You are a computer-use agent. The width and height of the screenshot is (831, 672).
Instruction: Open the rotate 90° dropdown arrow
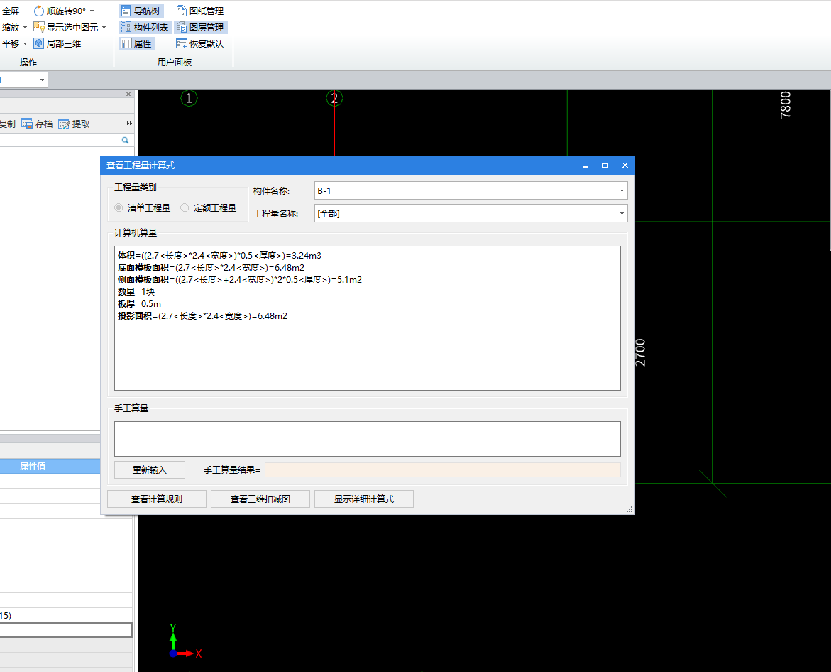(x=92, y=11)
